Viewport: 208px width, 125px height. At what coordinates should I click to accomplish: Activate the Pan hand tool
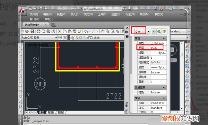click(x=103, y=32)
